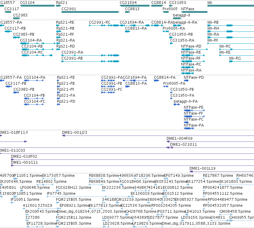Select the CG31950-PB protein label

(182, 89)
